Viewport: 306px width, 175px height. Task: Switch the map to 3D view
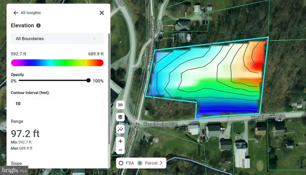click(x=120, y=105)
